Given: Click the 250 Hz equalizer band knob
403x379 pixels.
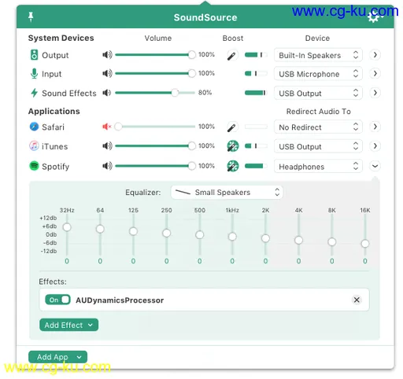Looking at the screenshot, I should [x=166, y=233].
